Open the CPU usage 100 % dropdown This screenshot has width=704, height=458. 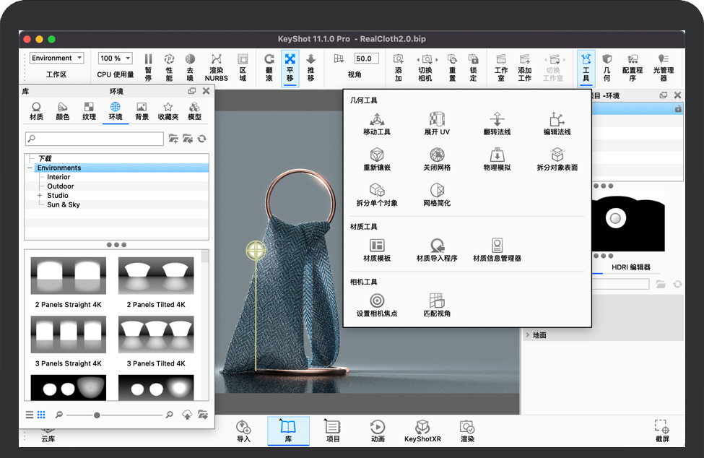[x=116, y=59]
